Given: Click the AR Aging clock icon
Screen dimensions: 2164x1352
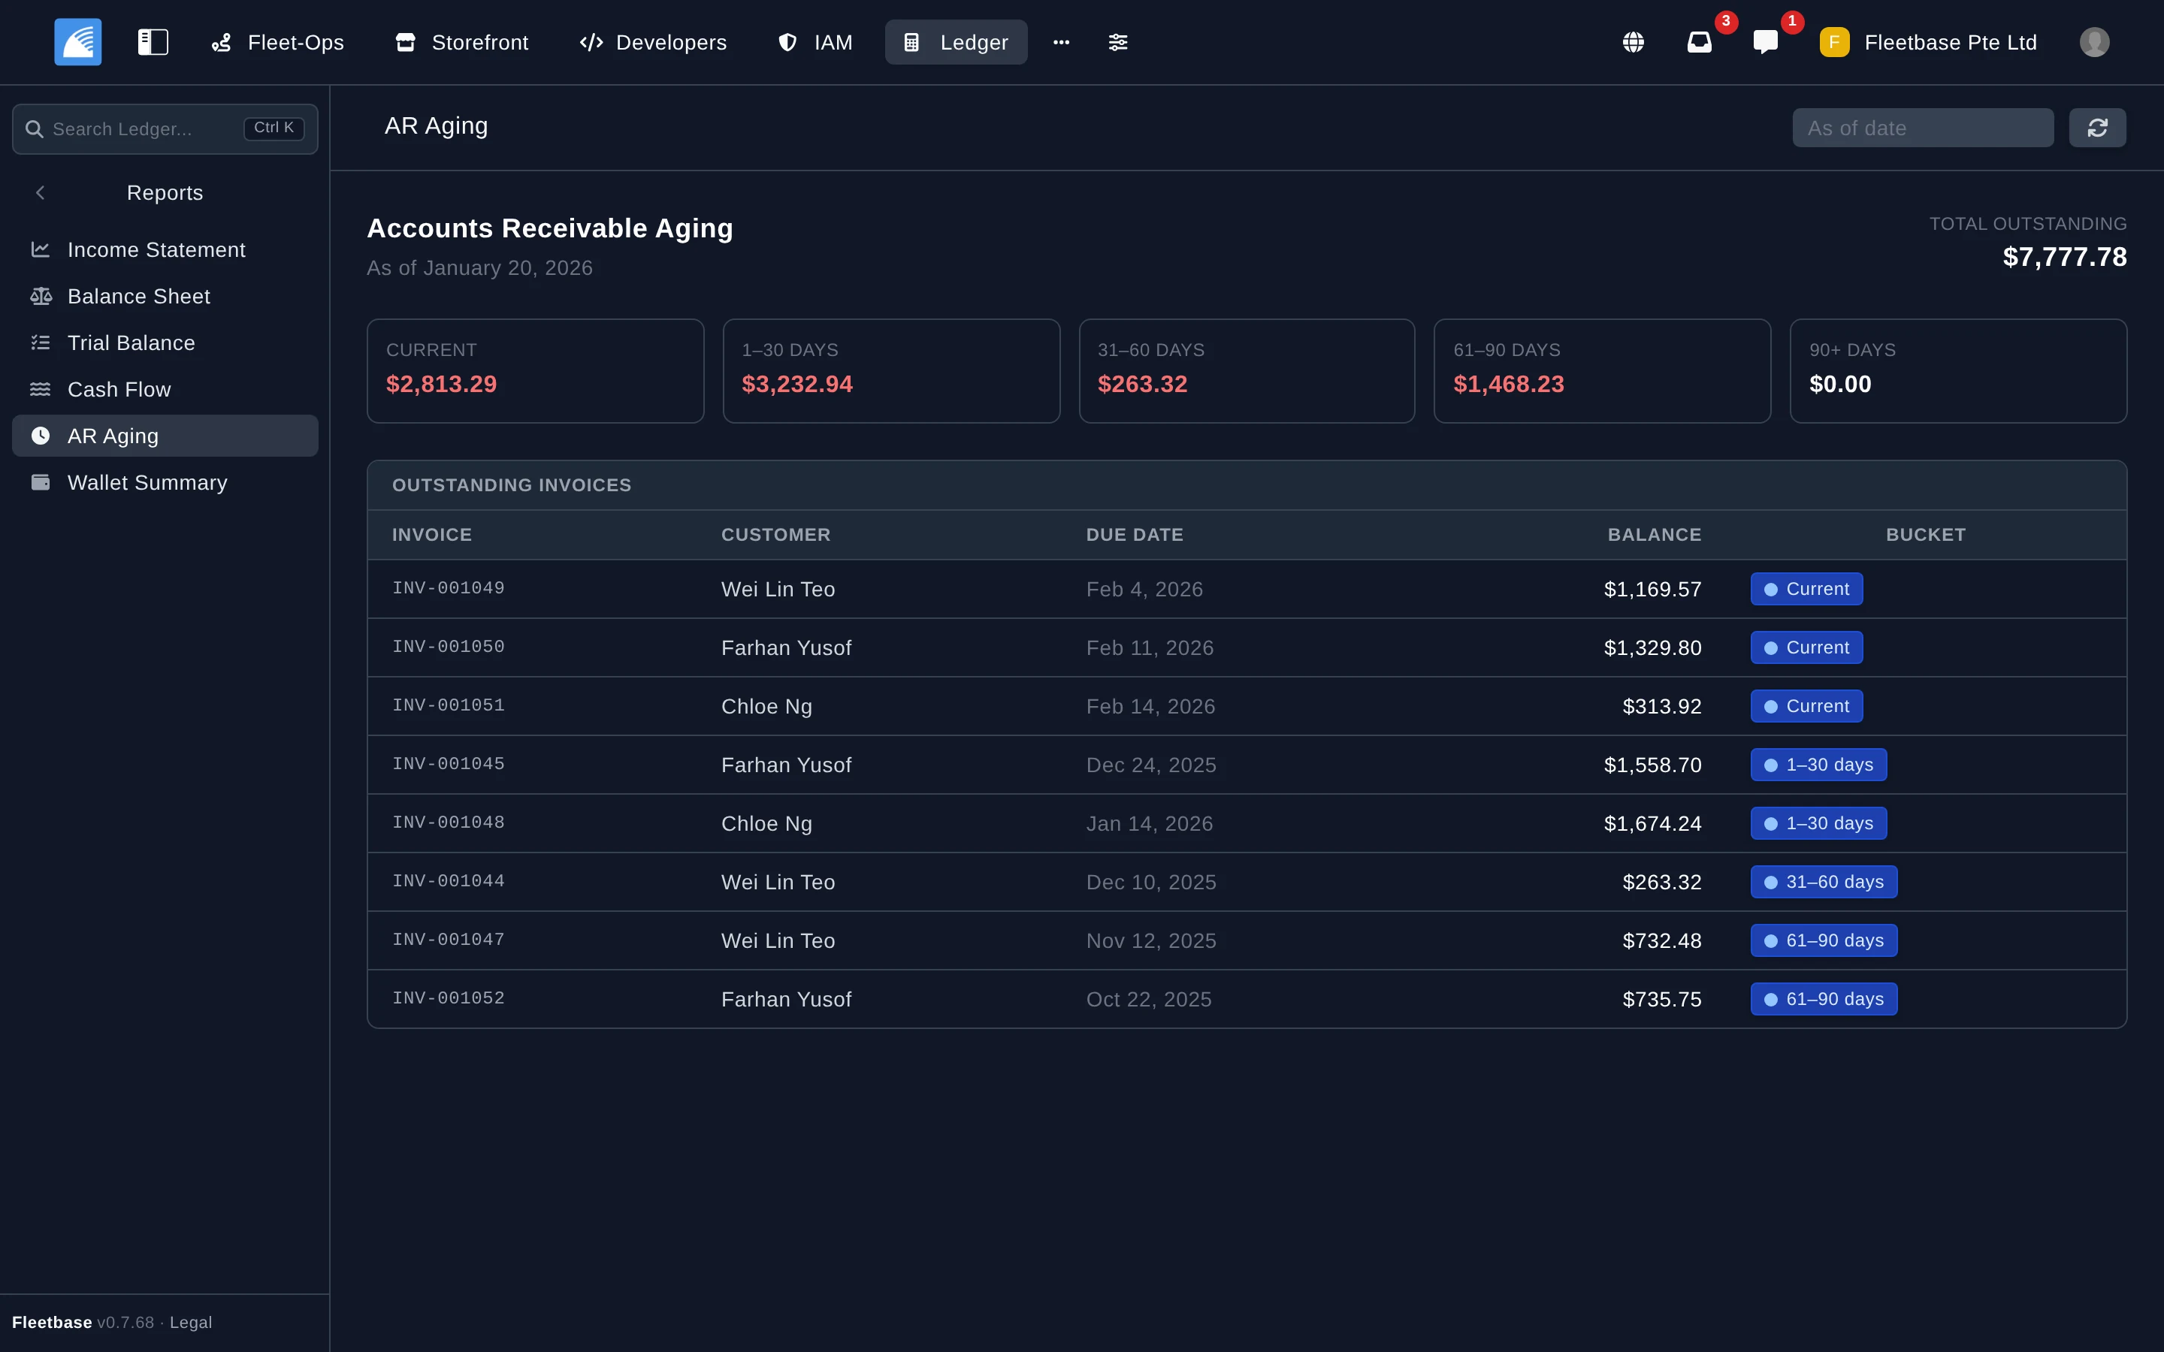Looking at the screenshot, I should [41, 436].
